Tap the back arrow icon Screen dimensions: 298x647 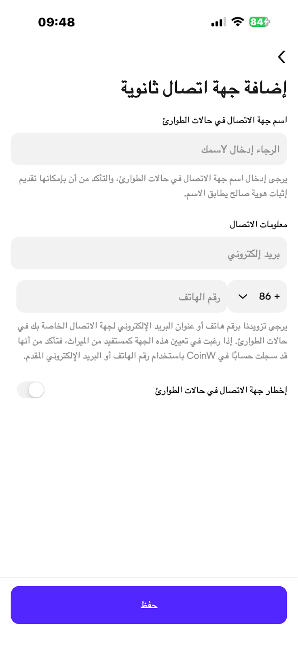point(281,57)
